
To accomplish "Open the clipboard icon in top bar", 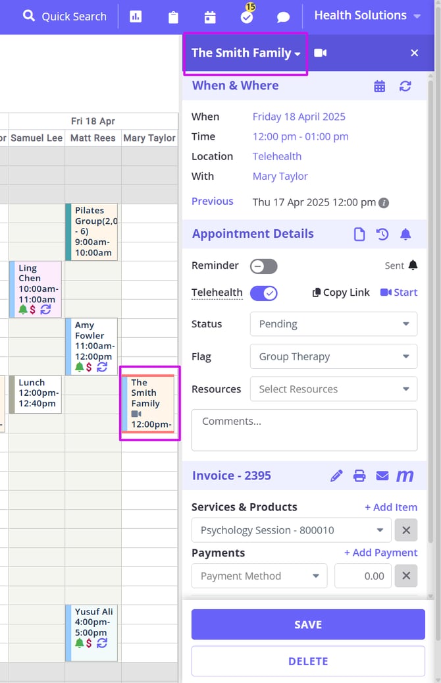I will click(173, 17).
